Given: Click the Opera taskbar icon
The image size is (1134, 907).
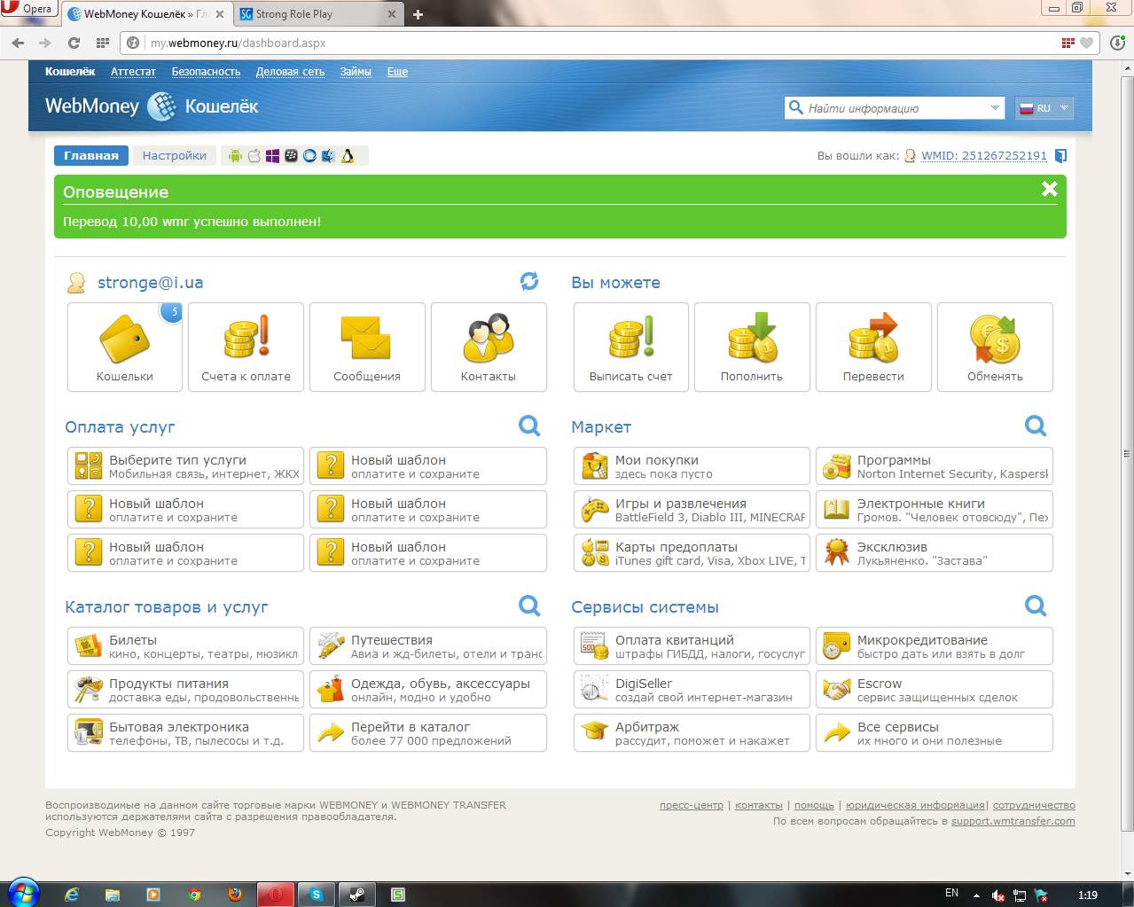Looking at the screenshot, I should (276, 895).
